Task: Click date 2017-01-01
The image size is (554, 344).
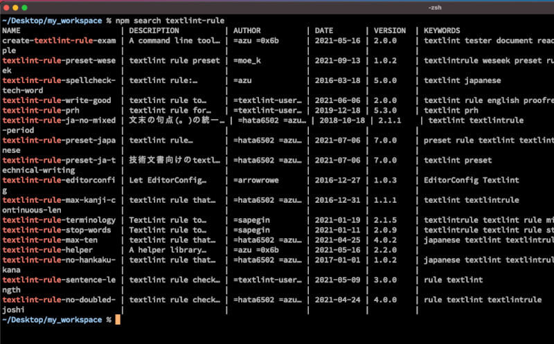Action: point(337,260)
